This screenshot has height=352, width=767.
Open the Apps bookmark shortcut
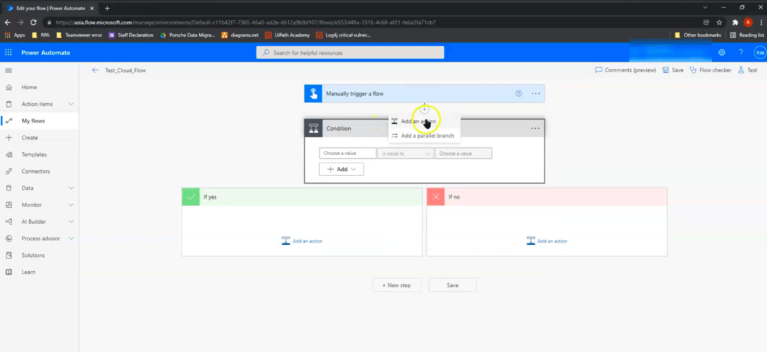click(15, 35)
